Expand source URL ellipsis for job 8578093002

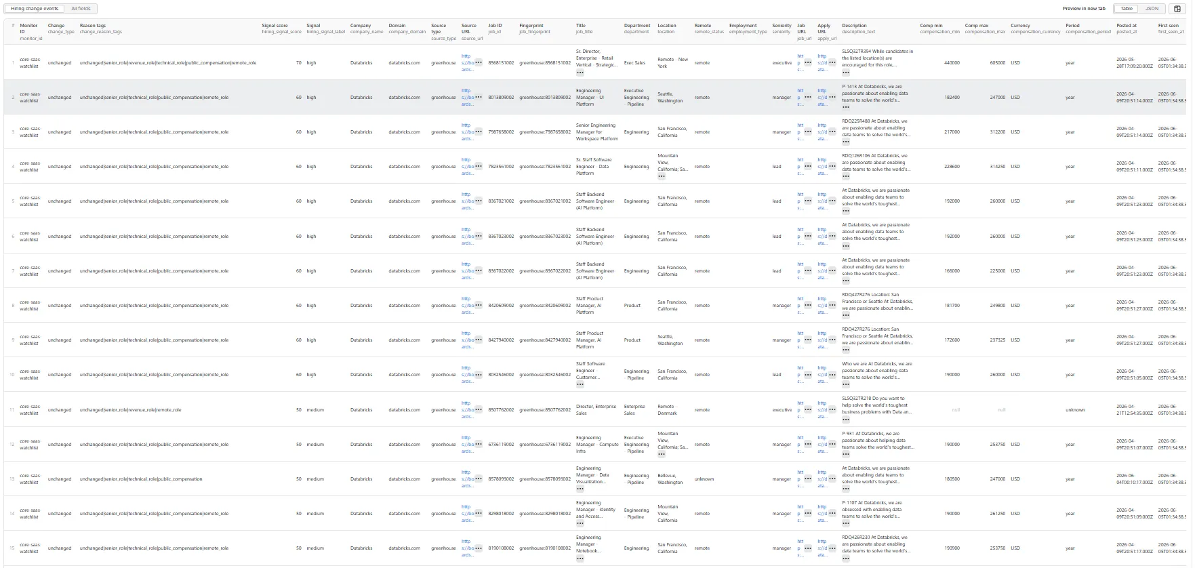pos(479,479)
